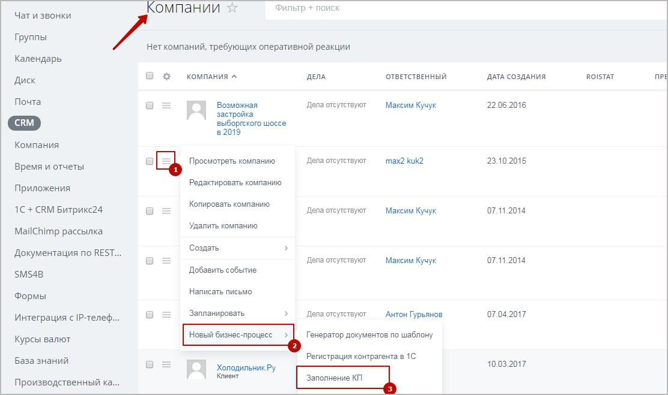Click avatar of Возможная застройка company

pyautogui.click(x=196, y=110)
